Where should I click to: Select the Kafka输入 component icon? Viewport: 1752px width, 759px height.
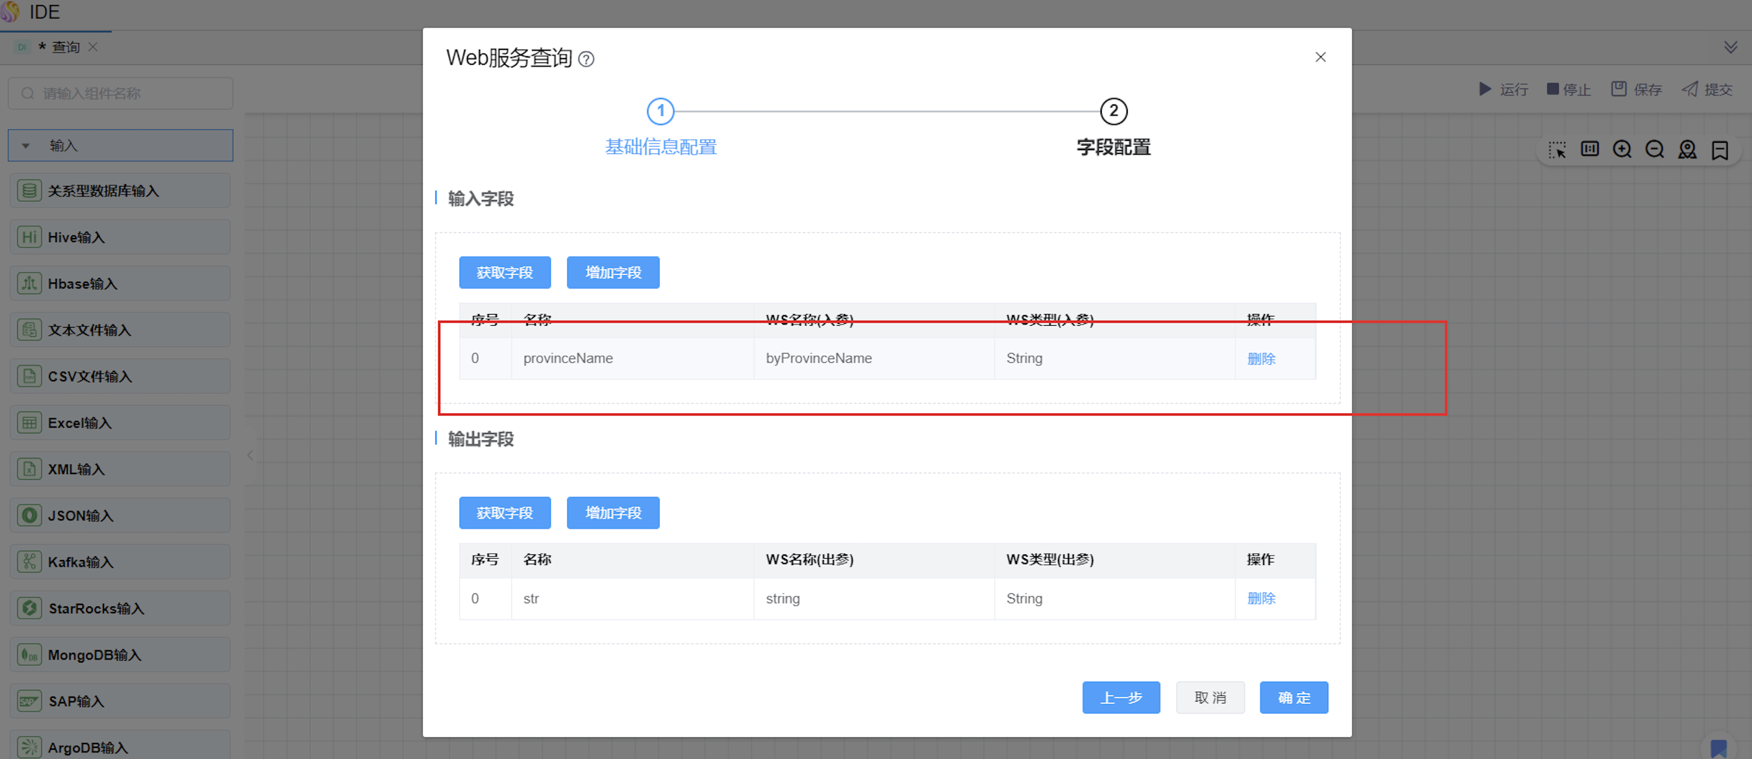[29, 562]
